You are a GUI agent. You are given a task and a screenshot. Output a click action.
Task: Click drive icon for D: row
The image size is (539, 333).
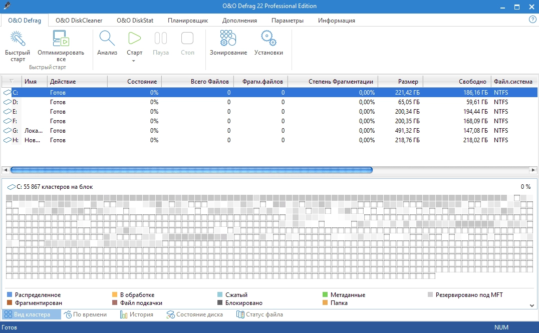tap(7, 102)
